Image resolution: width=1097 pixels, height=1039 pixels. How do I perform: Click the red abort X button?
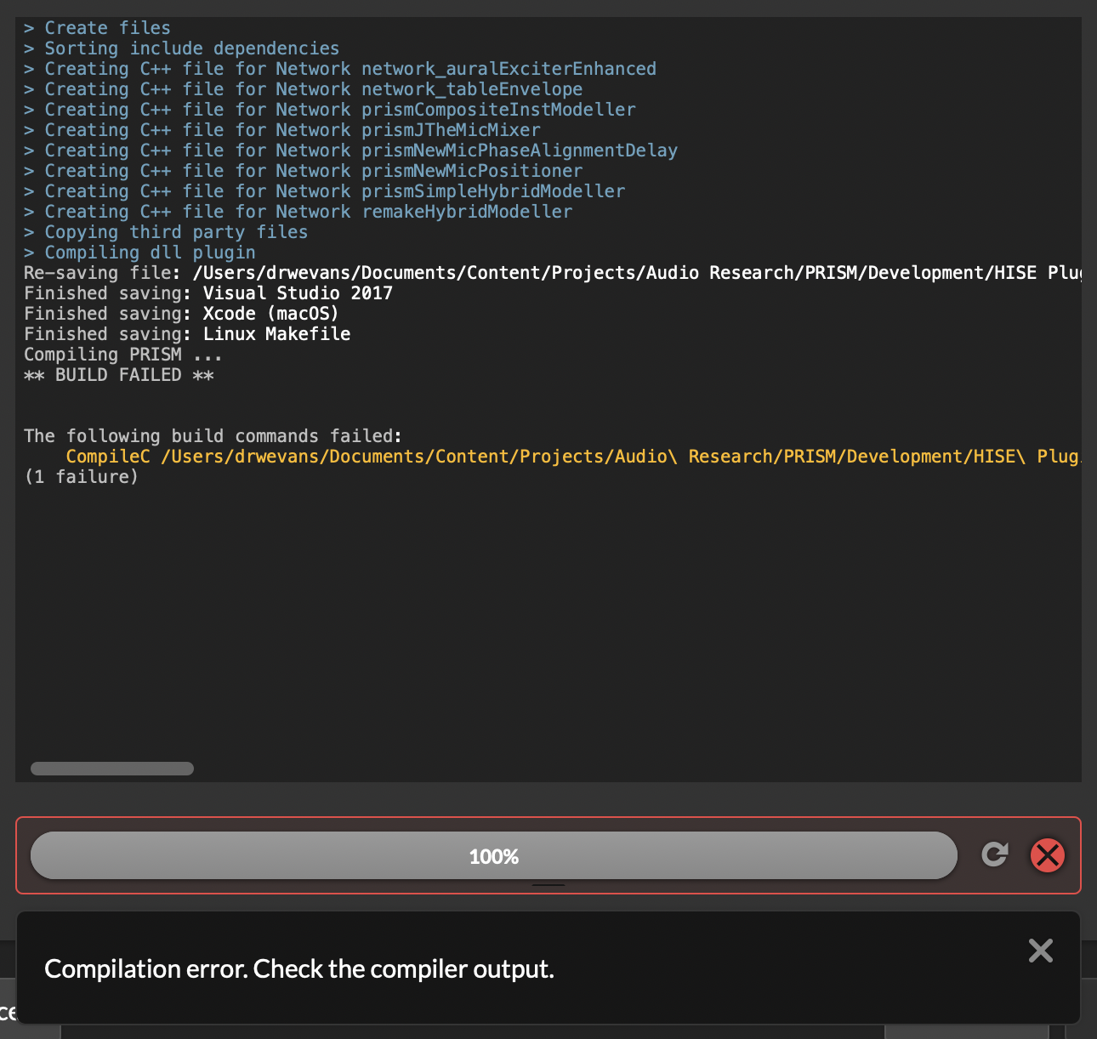[1048, 855]
